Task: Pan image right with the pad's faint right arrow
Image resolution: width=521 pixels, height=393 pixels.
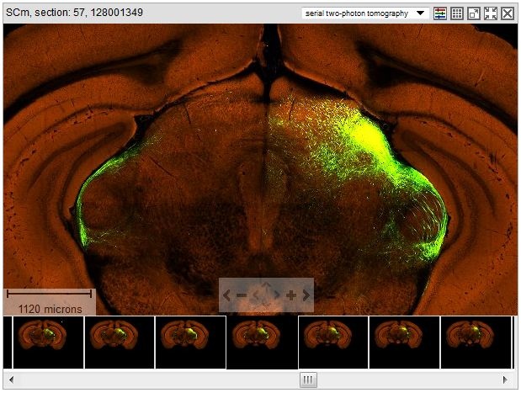Action: coord(276,295)
